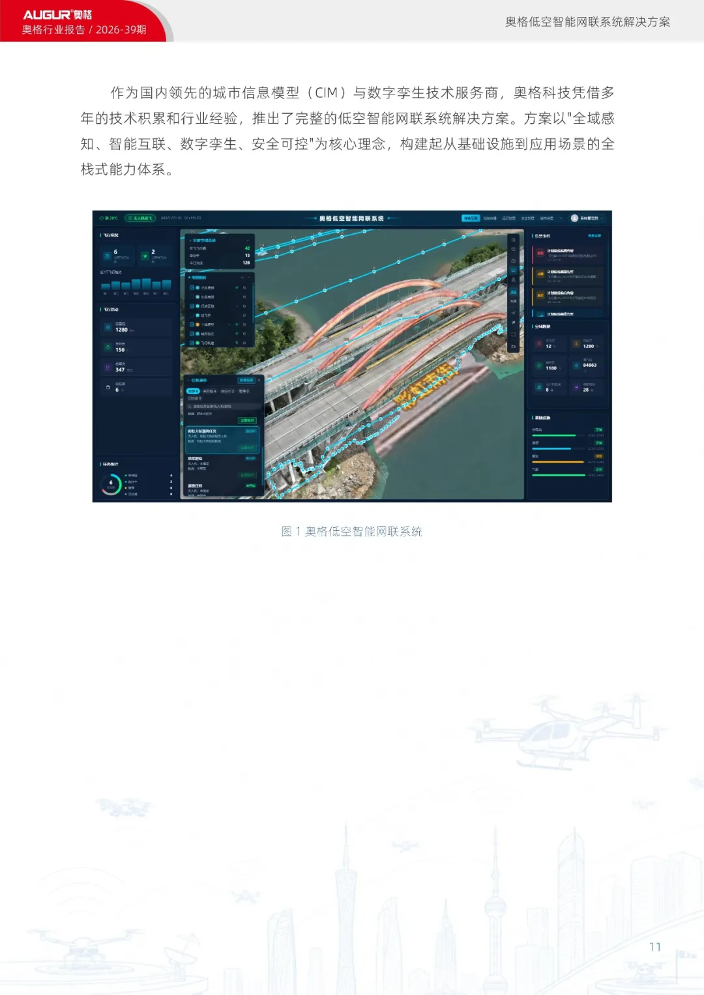Collapse the 实时空域态势 panel with its chevron
The width and height of the screenshot is (704, 995).
click(247, 240)
